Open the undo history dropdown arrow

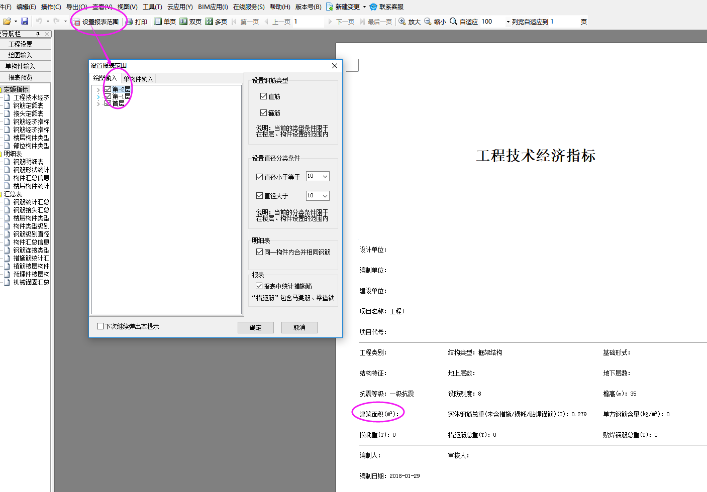pyautogui.click(x=48, y=22)
